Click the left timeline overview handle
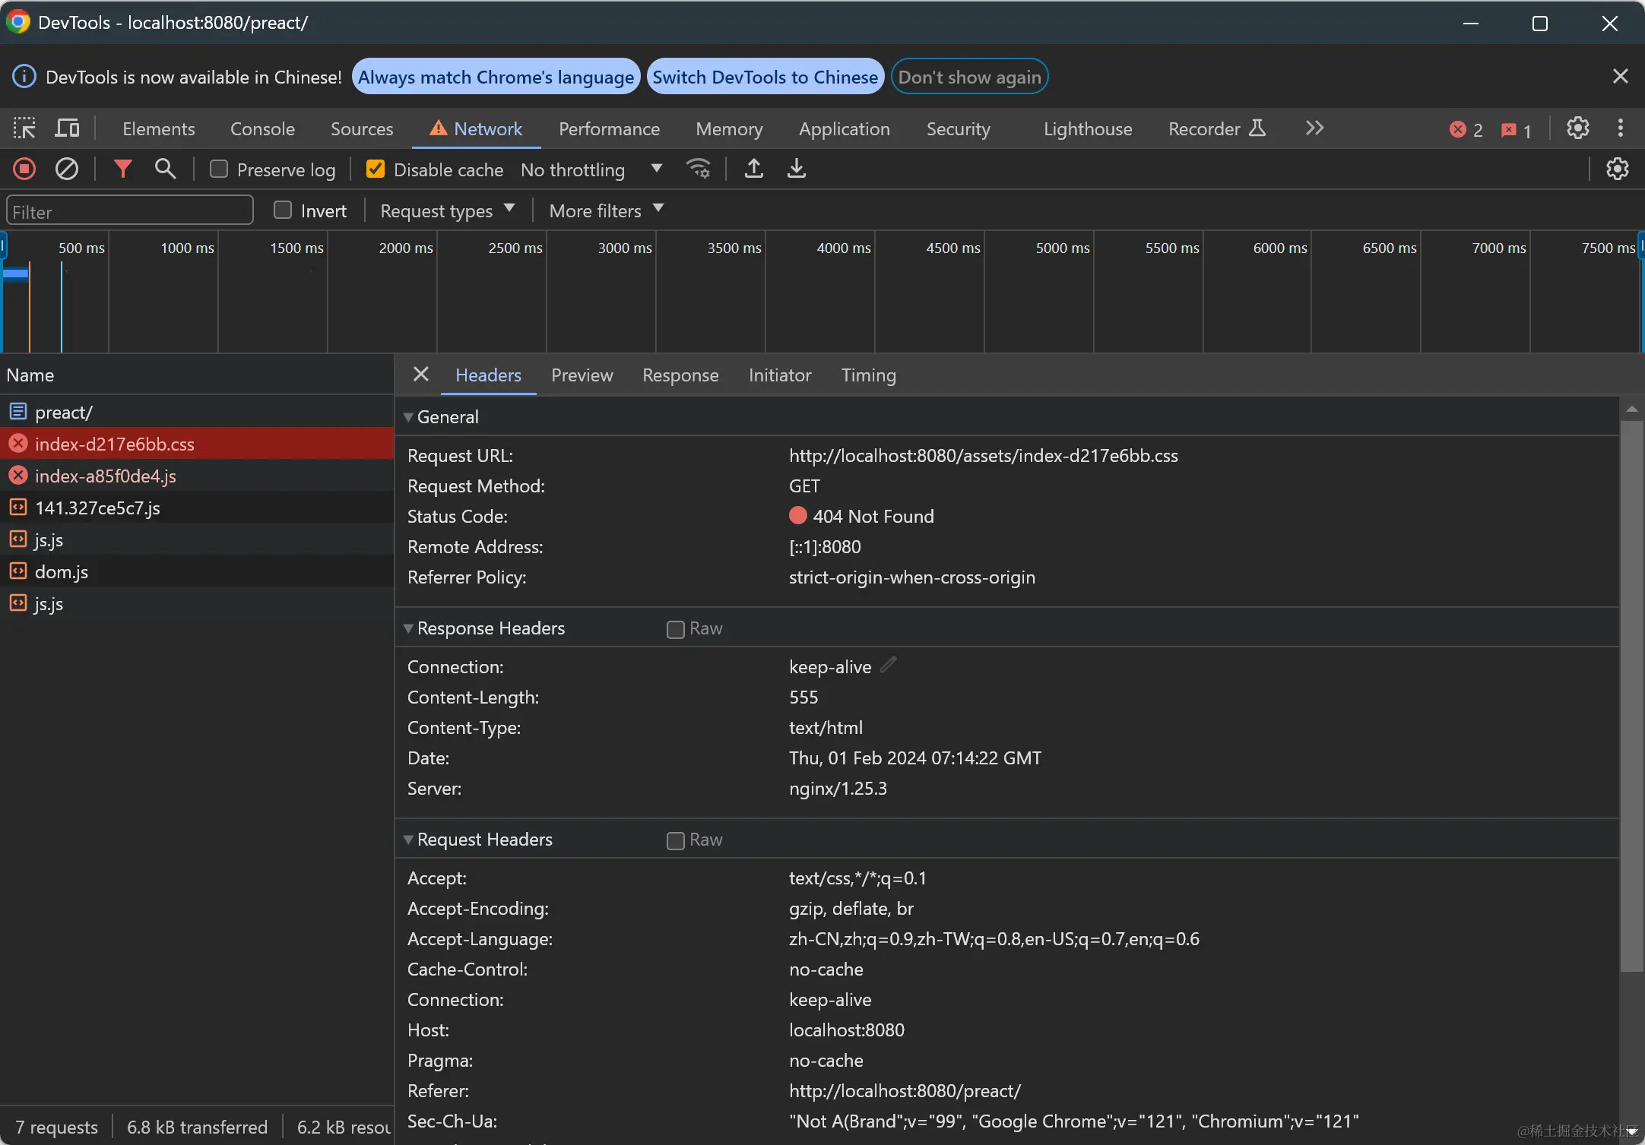The image size is (1645, 1145). coord(3,246)
